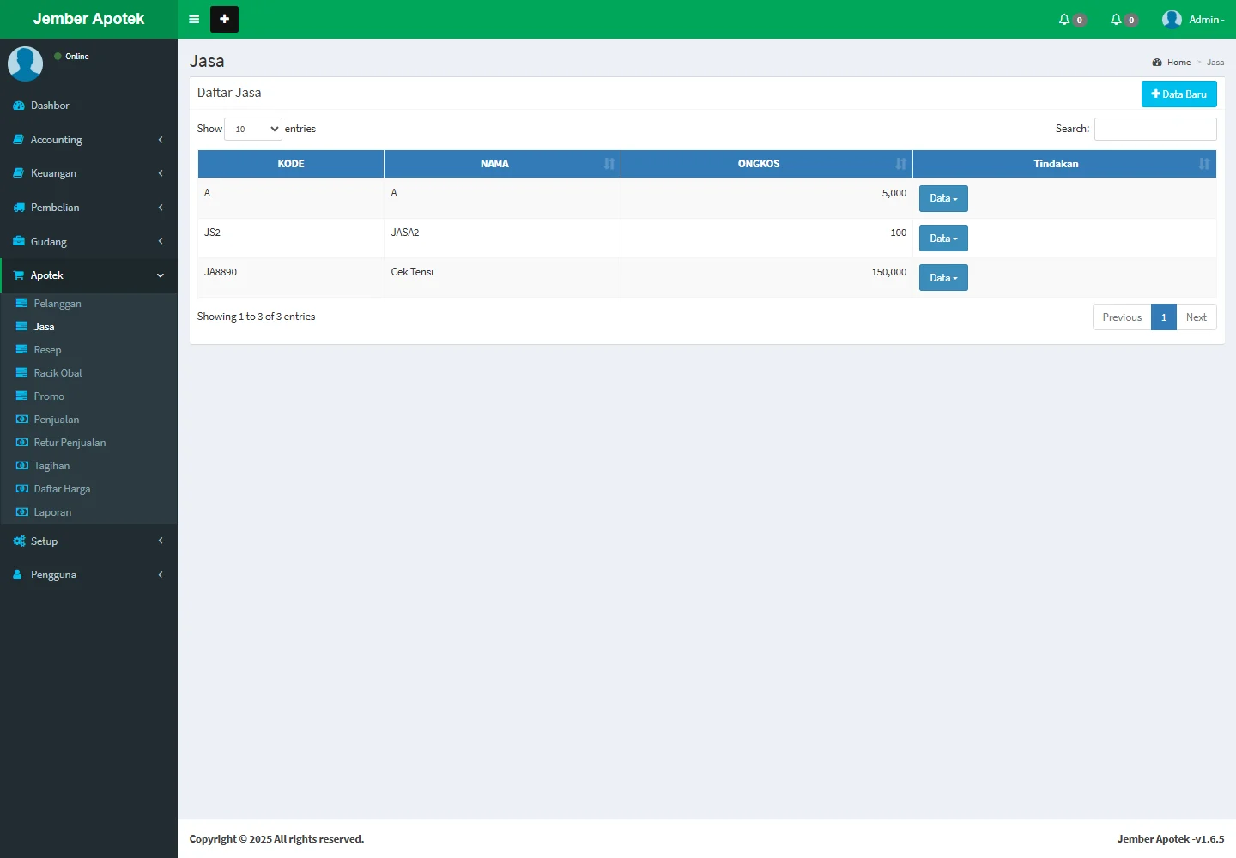Open Data dropdown for Cek Tensi row
Viewport: 1236px width, 858px height.
[x=943, y=278]
